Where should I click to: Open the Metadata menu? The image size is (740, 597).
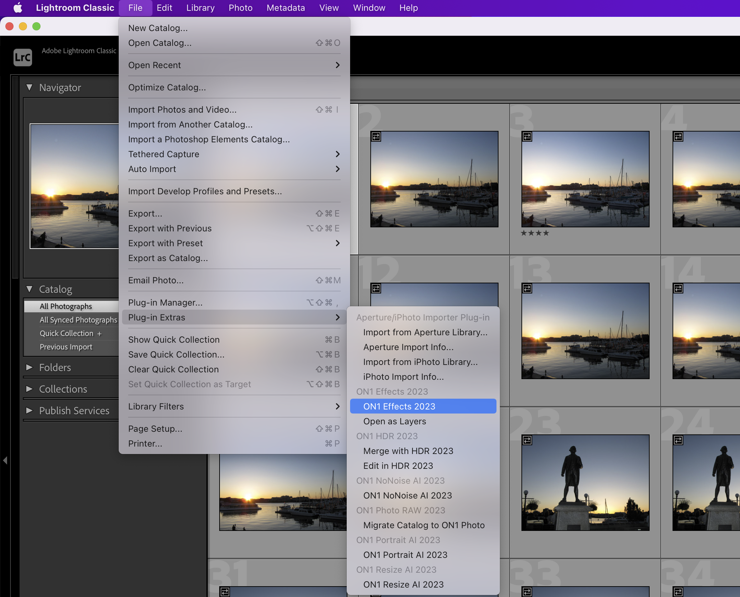pyautogui.click(x=286, y=8)
